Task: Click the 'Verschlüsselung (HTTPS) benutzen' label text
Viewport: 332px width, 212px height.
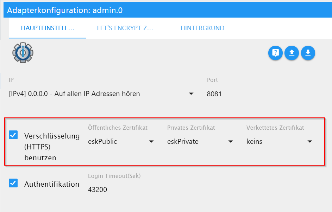Action: click(x=52, y=147)
